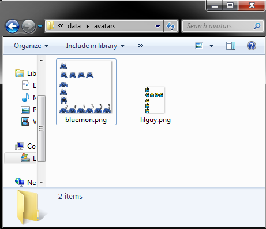Open the Include in library menu
Viewport: 266px width, 229px height.
(x=95, y=46)
